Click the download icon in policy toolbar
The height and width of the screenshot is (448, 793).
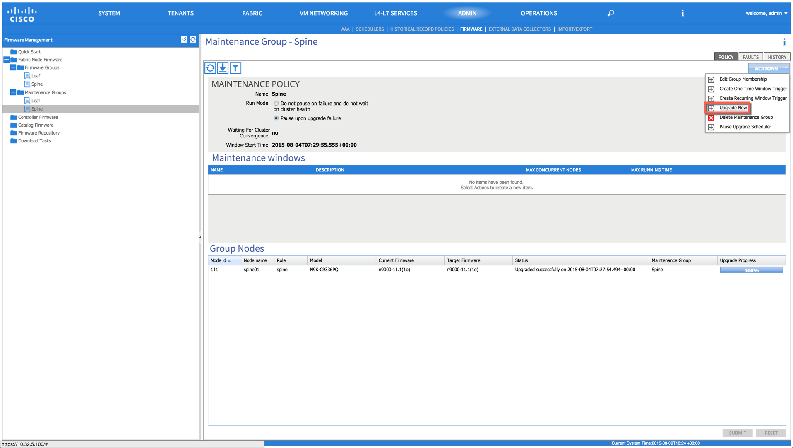pyautogui.click(x=223, y=68)
